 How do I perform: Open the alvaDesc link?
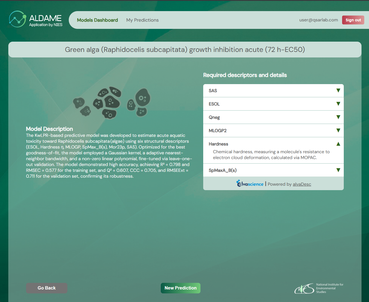click(302, 184)
